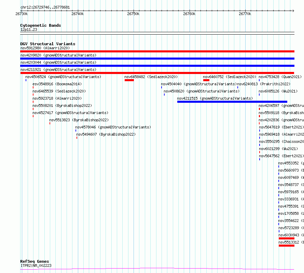Click the 26740k ruler position

tap(78, 14)
